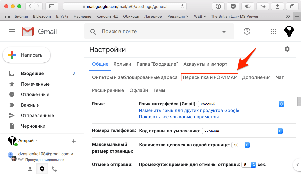Click the inbox tray icon beside Входящие
This screenshot has height=174, width=301.
pos(12,73)
